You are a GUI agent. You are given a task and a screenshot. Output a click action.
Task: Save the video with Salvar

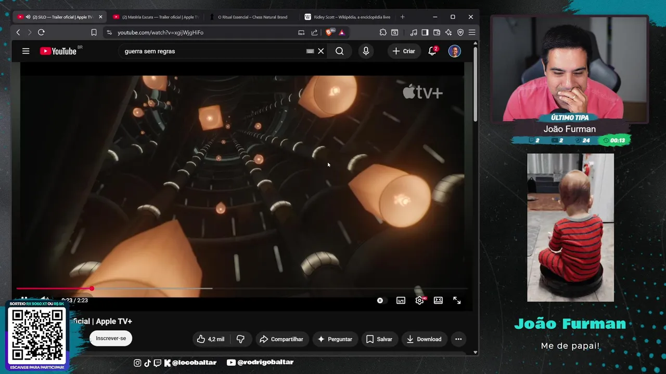[379, 339]
